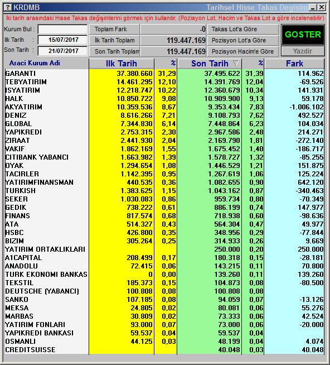Click the Ilk Tarih date field
The width and height of the screenshot is (330, 365).
62,40
